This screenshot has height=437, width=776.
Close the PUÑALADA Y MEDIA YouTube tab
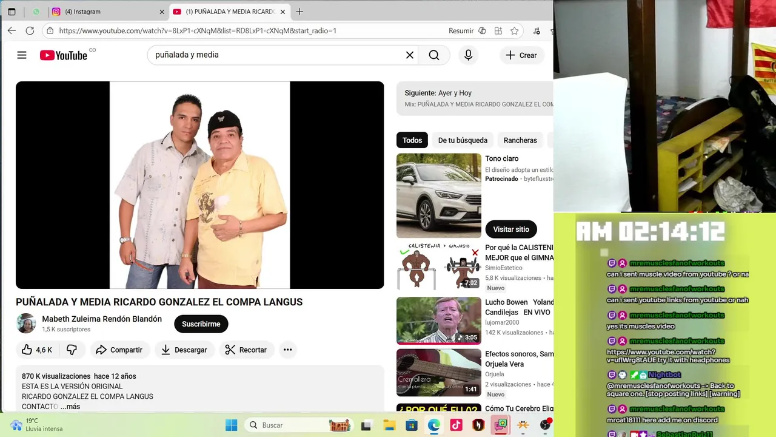[x=283, y=12]
